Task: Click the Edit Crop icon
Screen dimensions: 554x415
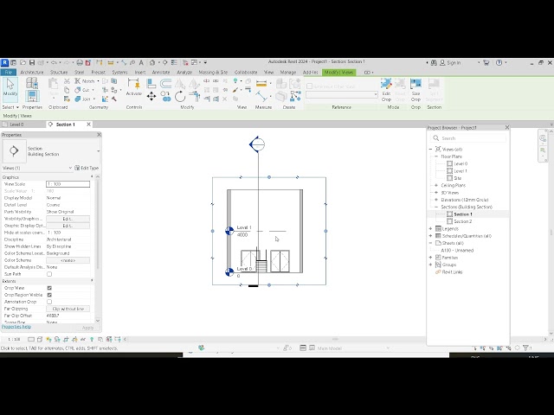Action: (386, 90)
